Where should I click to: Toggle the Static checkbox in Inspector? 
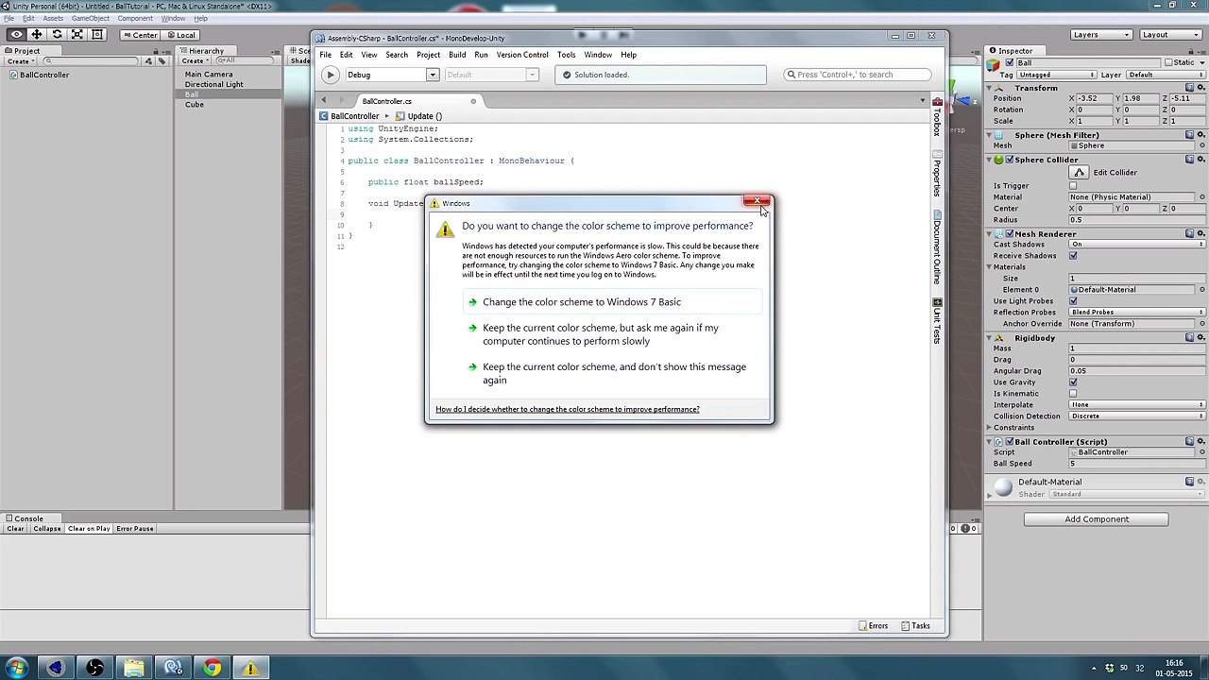coord(1168,62)
